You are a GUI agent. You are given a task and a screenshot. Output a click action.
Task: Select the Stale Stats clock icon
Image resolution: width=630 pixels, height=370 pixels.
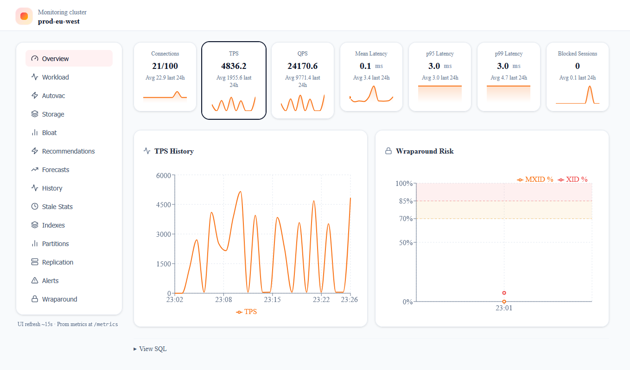(35, 206)
